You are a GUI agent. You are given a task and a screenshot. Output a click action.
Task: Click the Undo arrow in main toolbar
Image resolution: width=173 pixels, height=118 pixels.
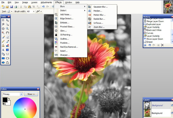tap(43, 7)
